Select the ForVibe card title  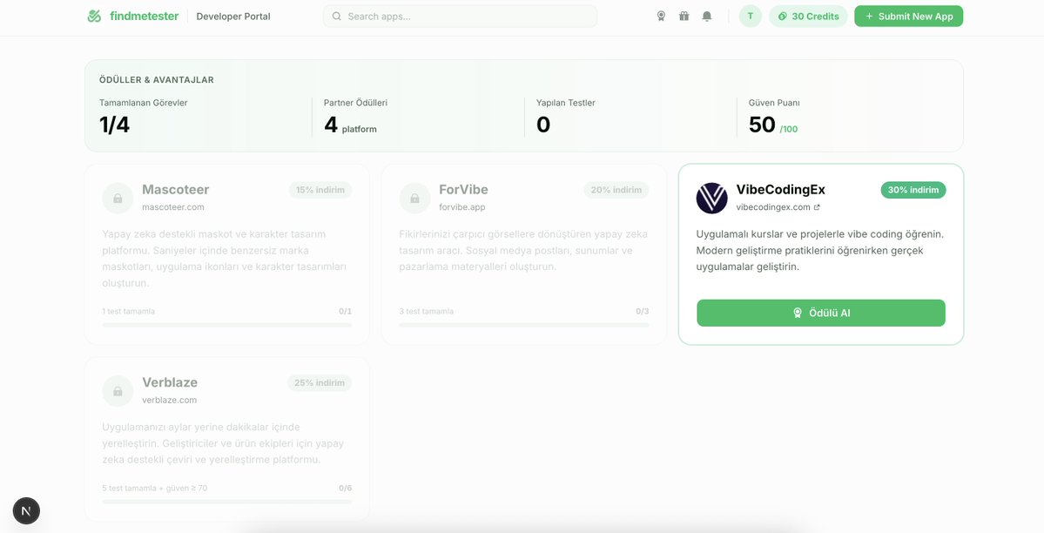tap(463, 190)
